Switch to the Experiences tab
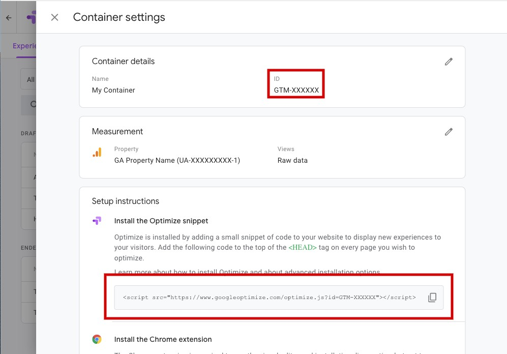Image resolution: width=507 pixels, height=354 pixels. coord(24,46)
